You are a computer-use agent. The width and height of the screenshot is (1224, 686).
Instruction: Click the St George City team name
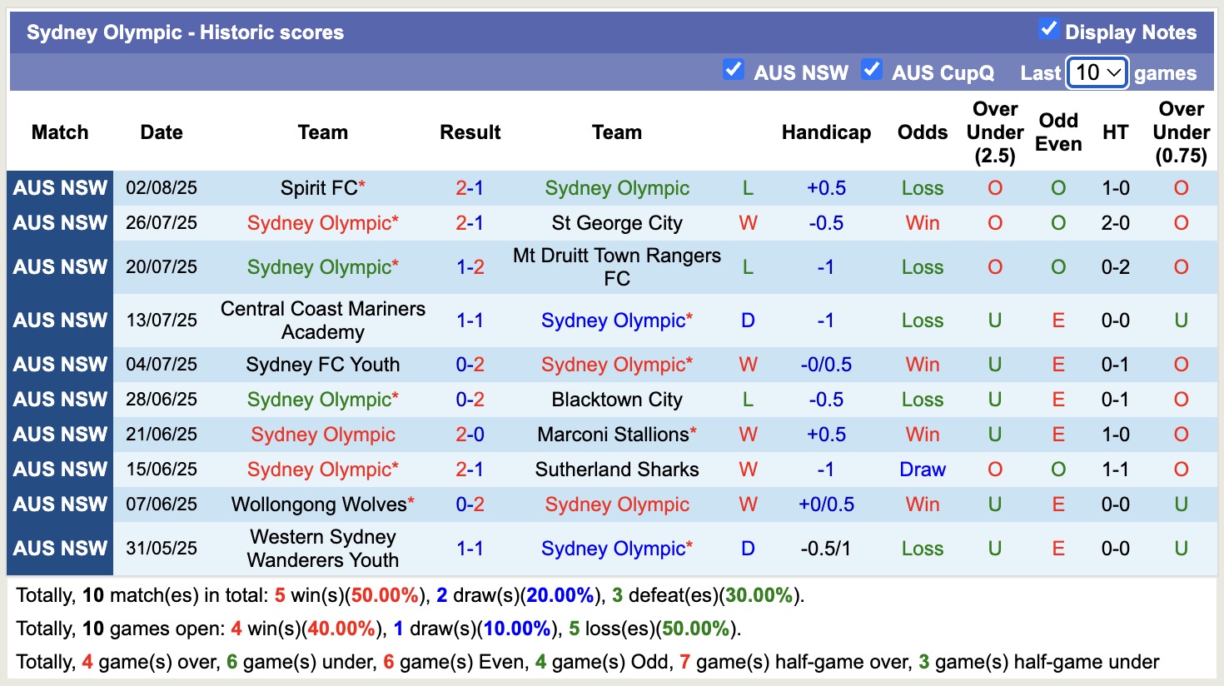616,223
